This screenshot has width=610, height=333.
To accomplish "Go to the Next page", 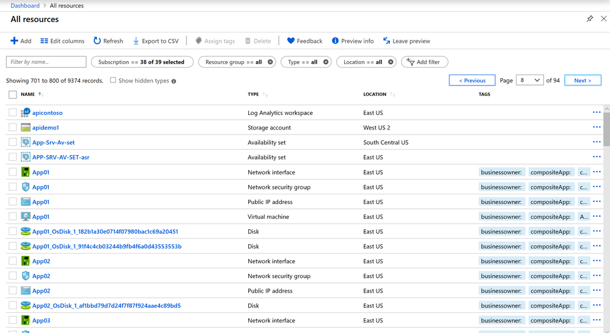I will tap(582, 80).
